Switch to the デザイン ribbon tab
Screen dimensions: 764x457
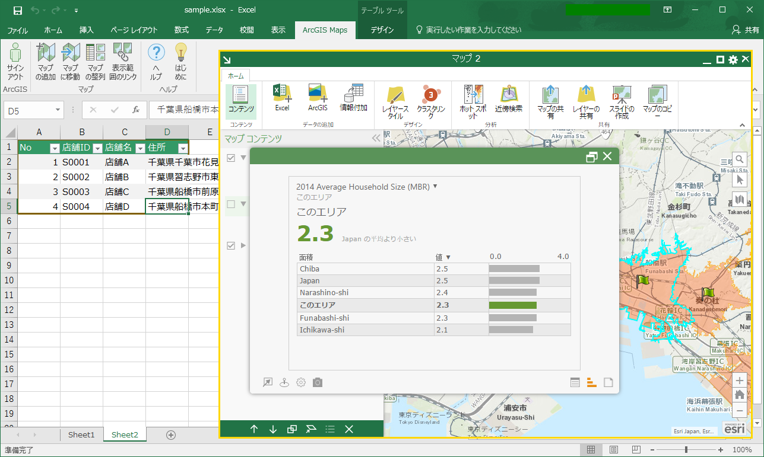pos(382,30)
